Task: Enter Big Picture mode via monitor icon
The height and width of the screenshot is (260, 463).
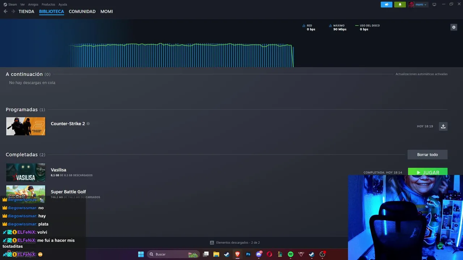Action: pos(434,4)
